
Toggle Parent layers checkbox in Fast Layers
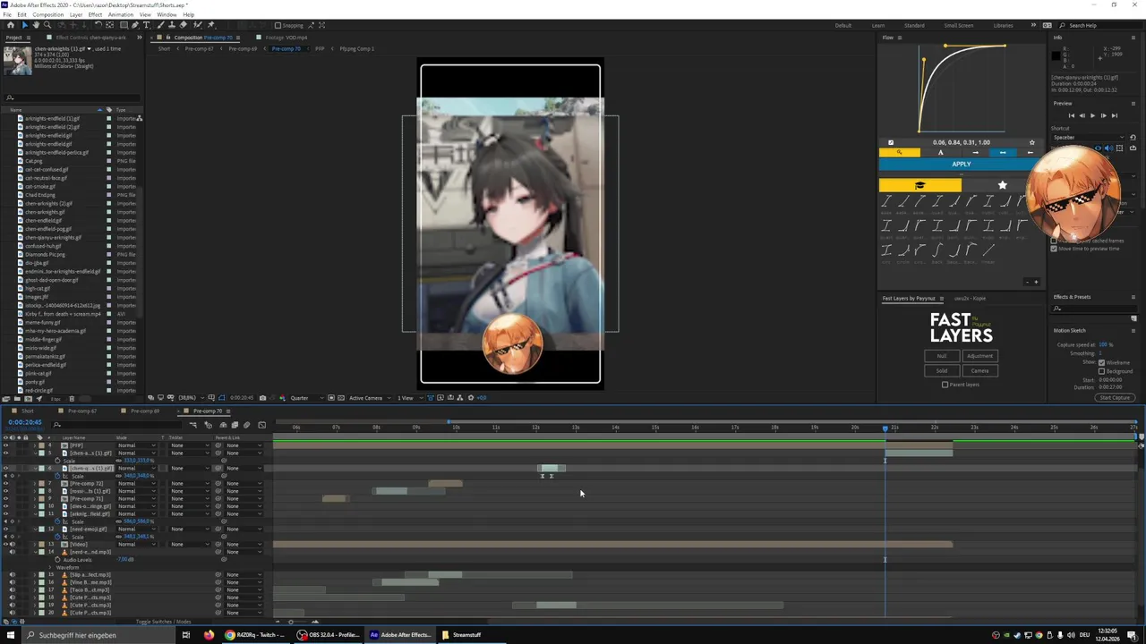[945, 385]
